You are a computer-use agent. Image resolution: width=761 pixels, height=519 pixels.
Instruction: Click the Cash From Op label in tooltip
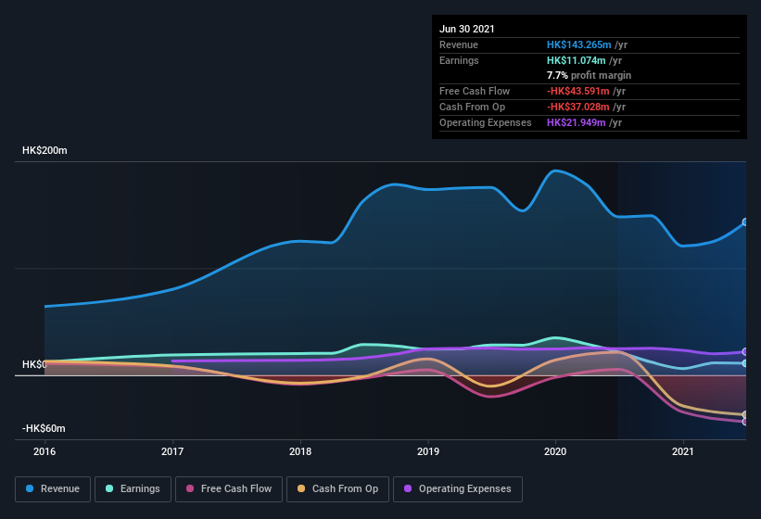[x=472, y=107]
